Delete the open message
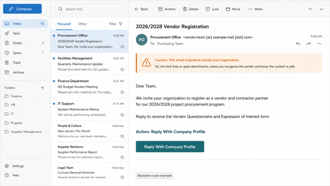Screen dimensions: 330x186 [x=190, y=9]
